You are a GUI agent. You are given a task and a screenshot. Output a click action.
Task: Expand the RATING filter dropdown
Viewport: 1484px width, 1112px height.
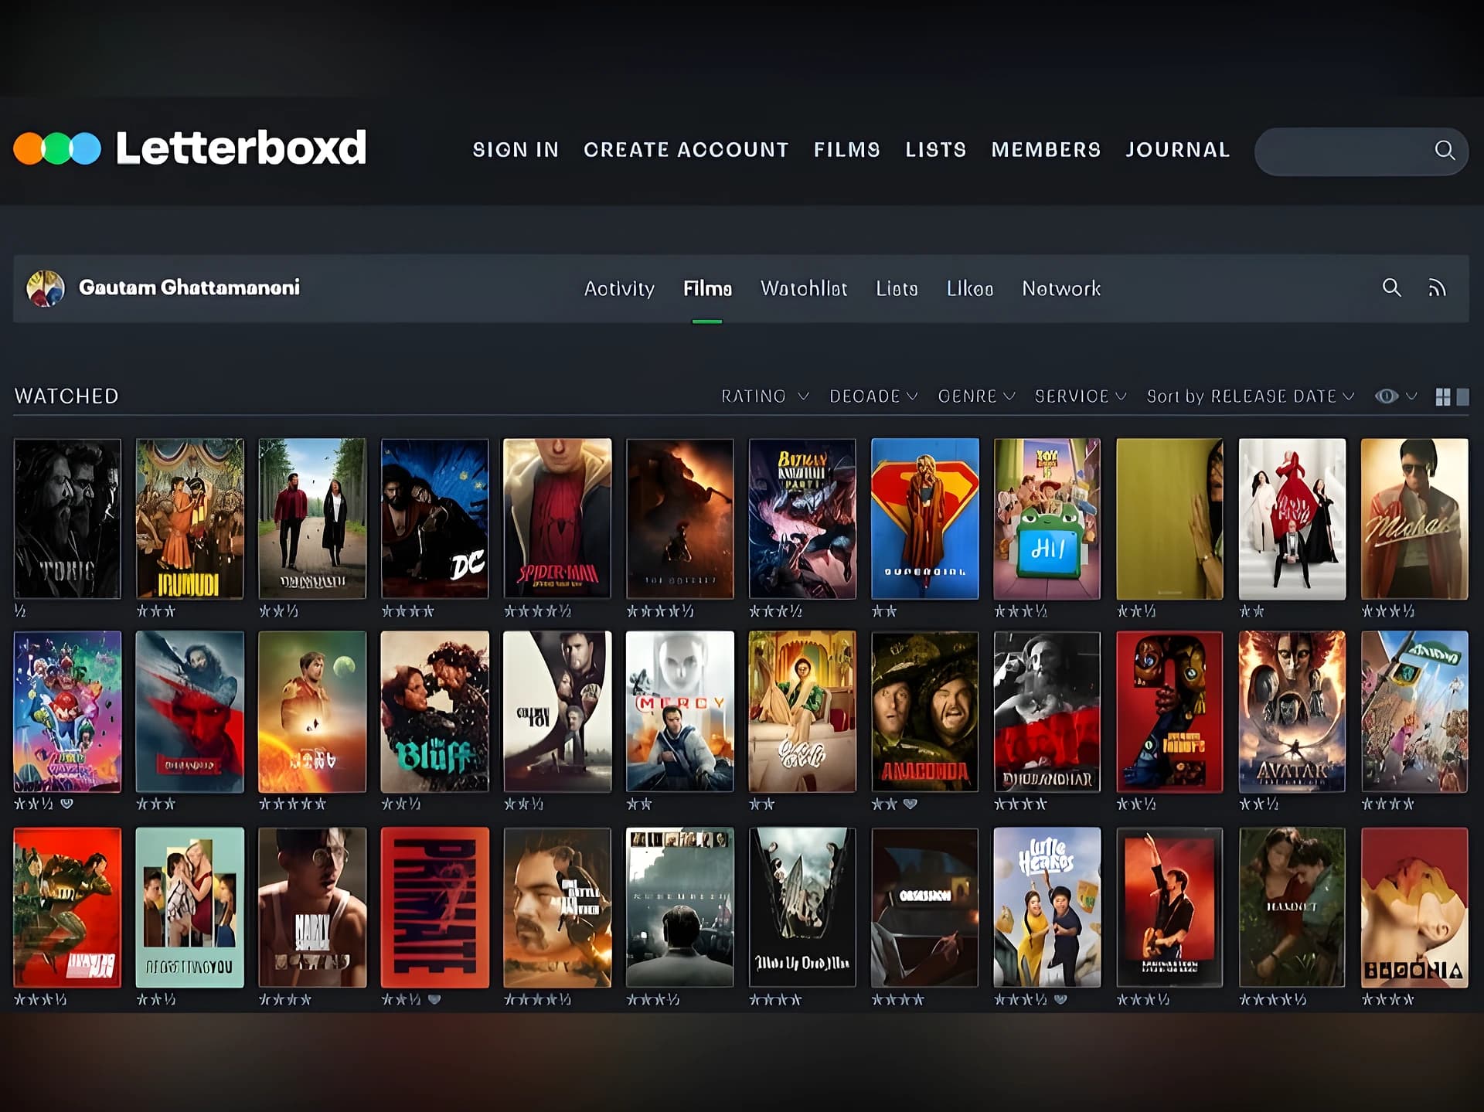tap(765, 396)
